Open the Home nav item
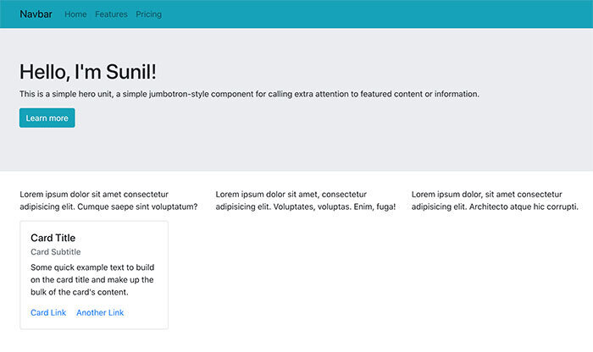The image size is (593, 352). coord(75,14)
